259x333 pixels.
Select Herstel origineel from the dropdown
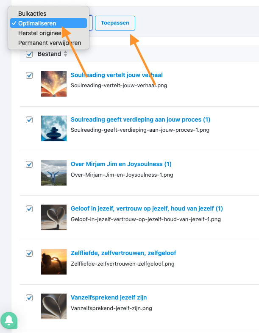(x=40, y=33)
